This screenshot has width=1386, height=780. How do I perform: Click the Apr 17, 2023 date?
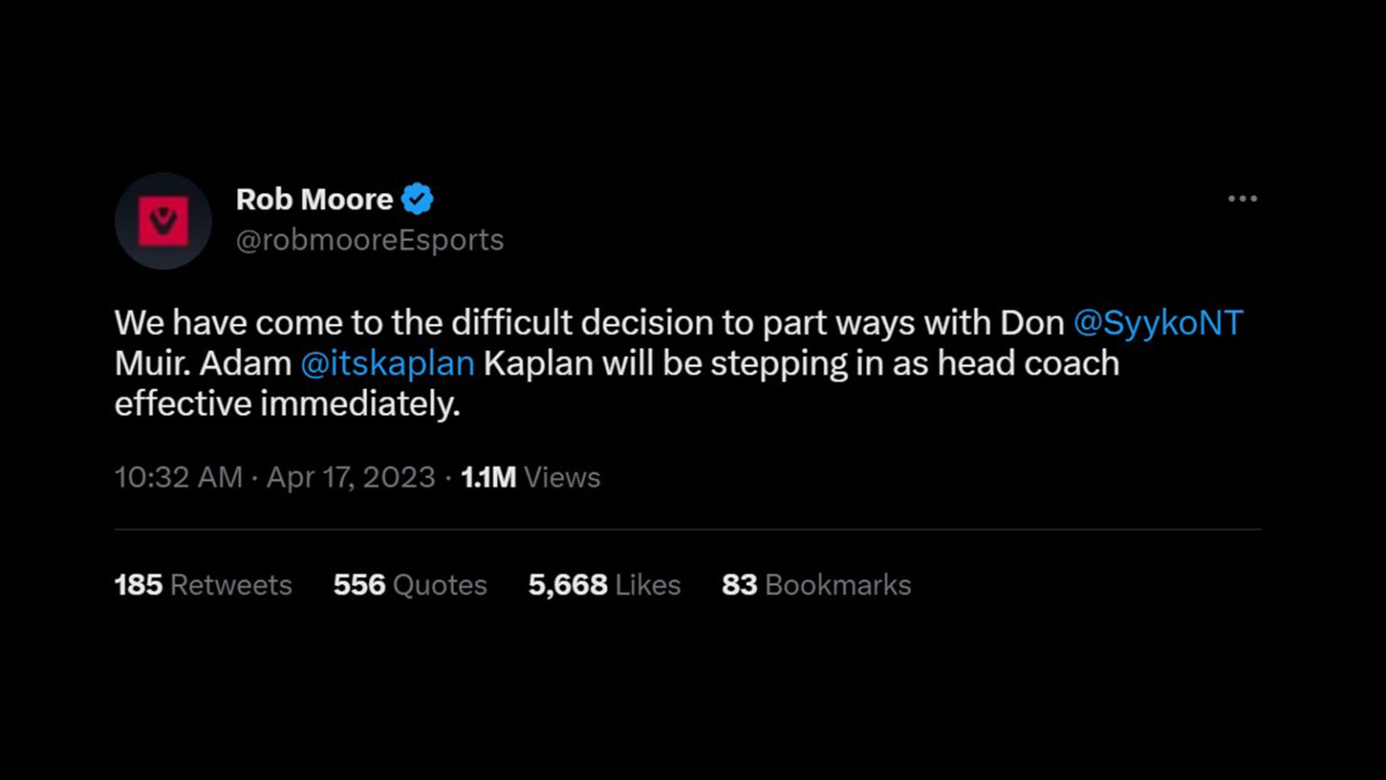coord(351,477)
